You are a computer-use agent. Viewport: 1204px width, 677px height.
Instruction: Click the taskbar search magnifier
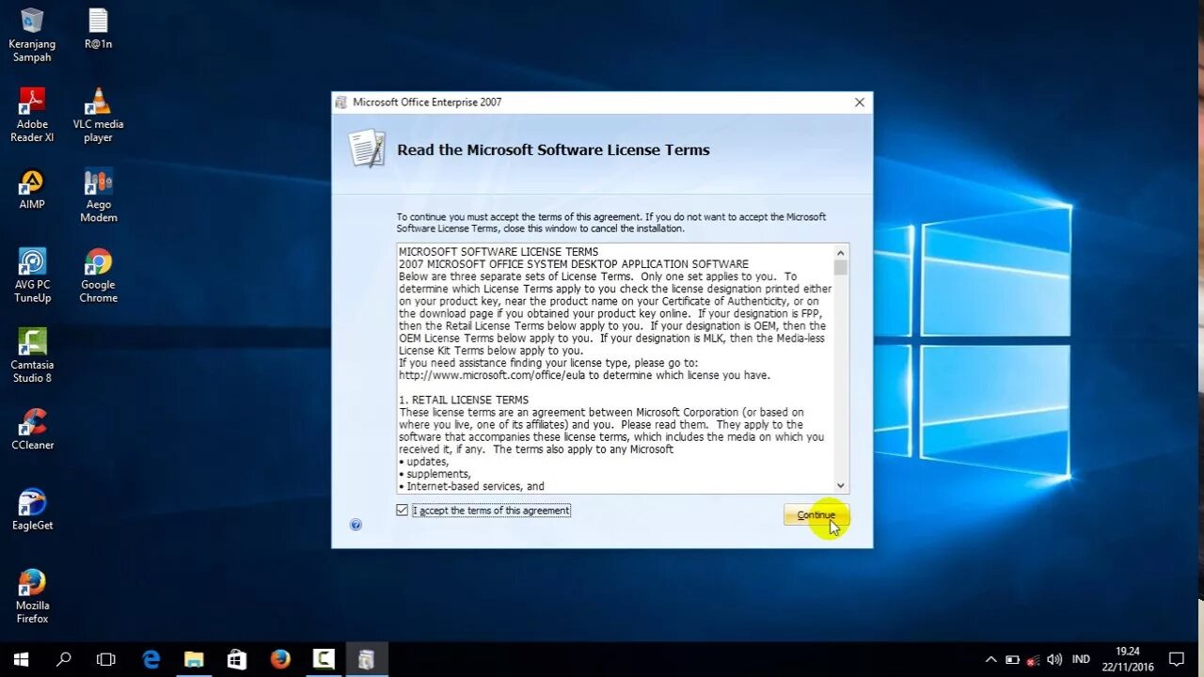pyautogui.click(x=64, y=659)
